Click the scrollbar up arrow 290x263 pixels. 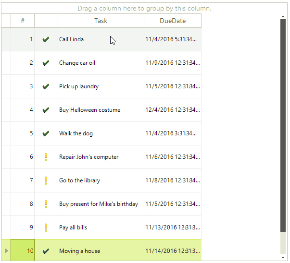click(x=283, y=16)
